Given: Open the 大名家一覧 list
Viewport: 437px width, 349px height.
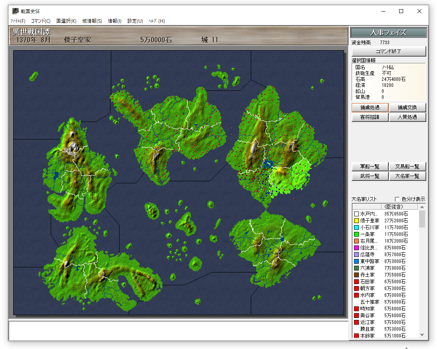Looking at the screenshot, I should coord(407,176).
